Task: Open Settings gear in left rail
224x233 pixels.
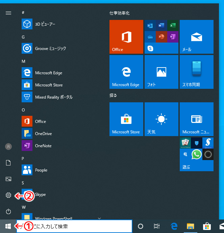Action: tap(8, 195)
